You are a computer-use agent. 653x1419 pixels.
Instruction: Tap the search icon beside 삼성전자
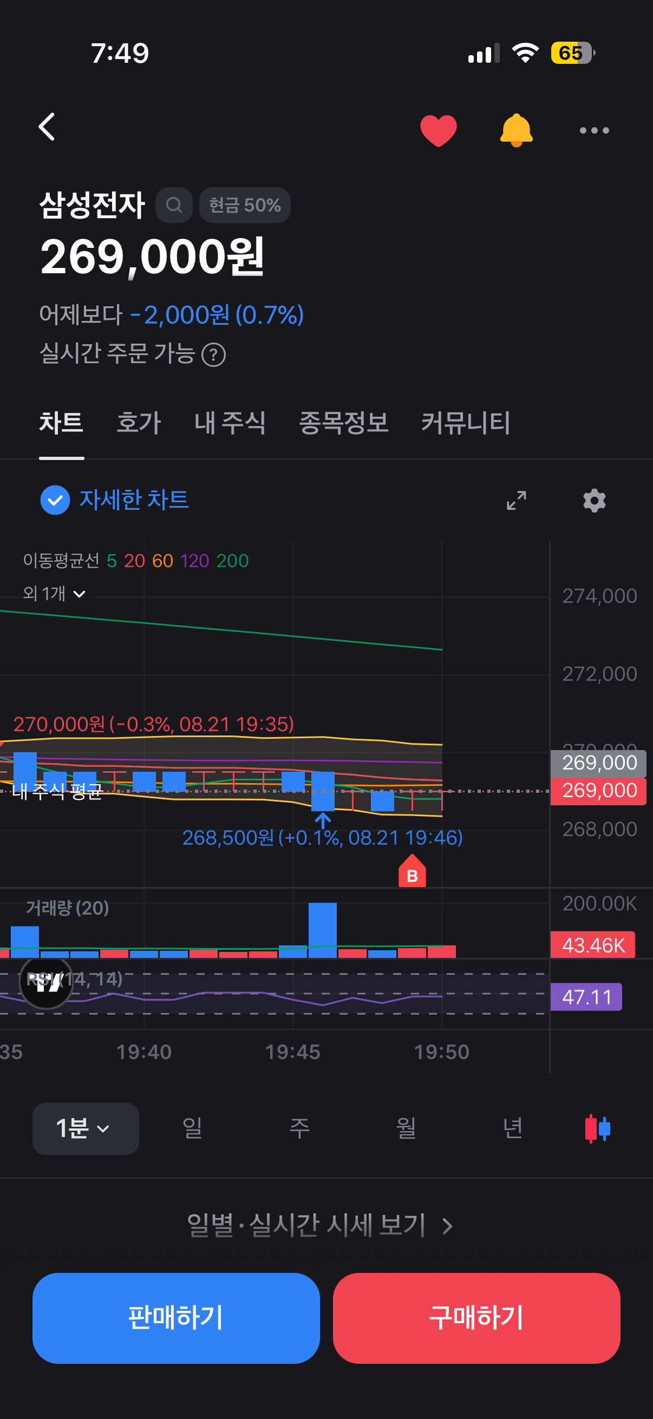[x=174, y=206]
